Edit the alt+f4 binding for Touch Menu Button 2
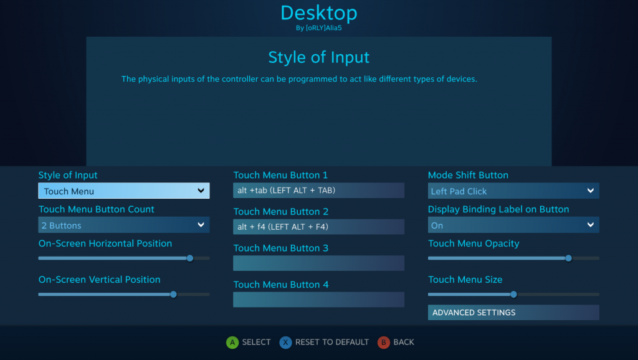Image resolution: width=638 pixels, height=360 pixels. [318, 227]
